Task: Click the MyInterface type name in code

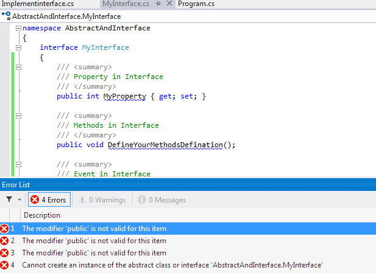Action: pyautogui.click(x=105, y=47)
